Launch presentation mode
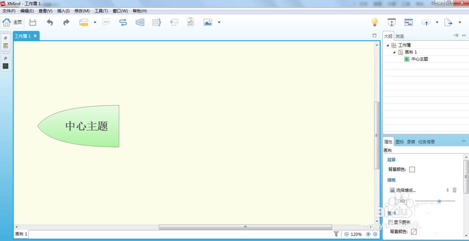469x241 pixels. (392, 22)
